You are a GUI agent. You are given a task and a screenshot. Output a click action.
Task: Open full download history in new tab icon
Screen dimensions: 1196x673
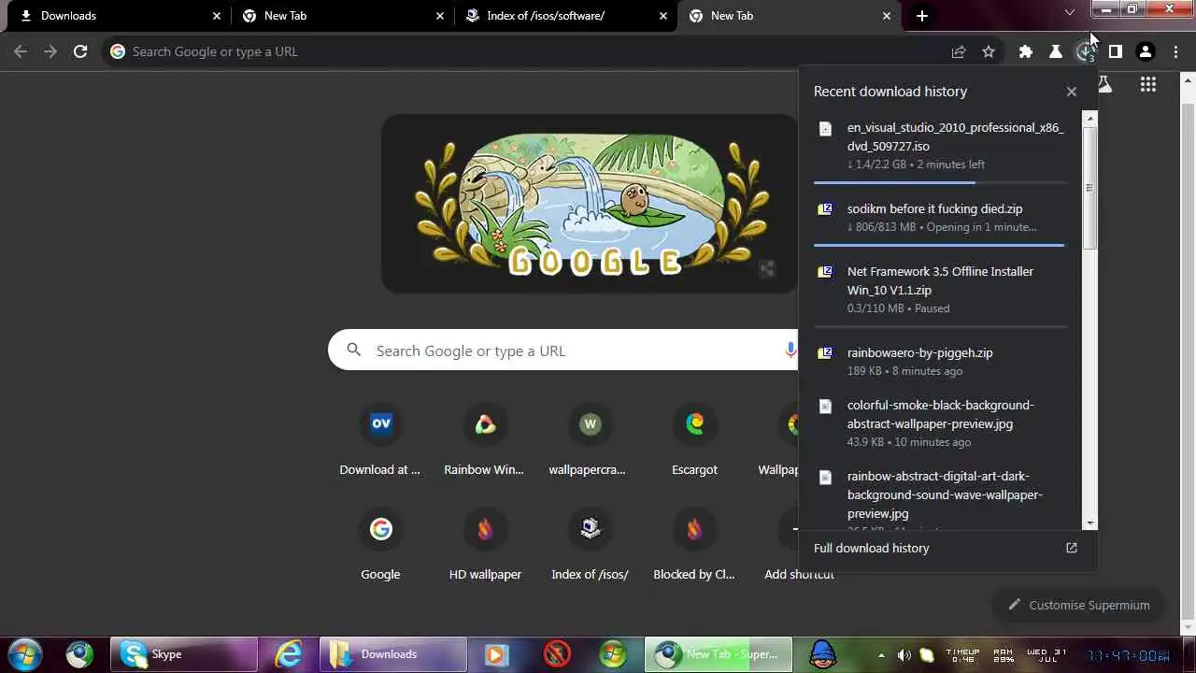pyautogui.click(x=1072, y=548)
